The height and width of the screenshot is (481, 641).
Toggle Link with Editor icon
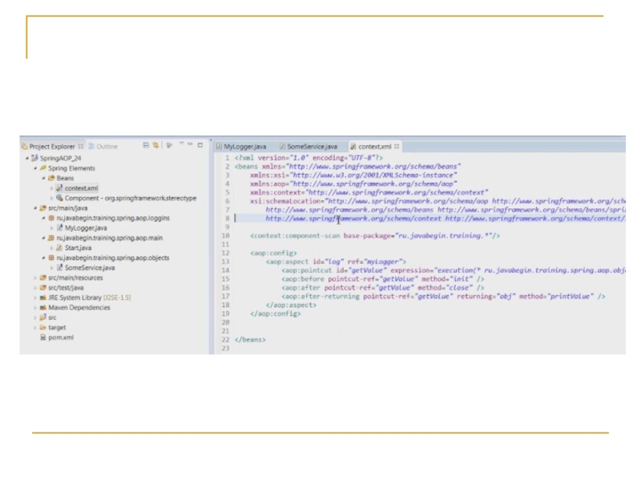tap(155, 146)
